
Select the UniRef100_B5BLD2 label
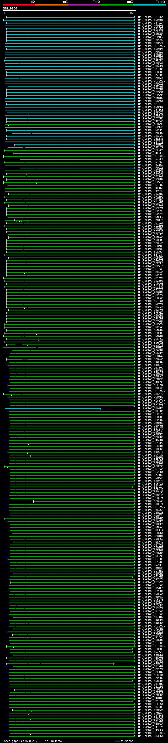pyautogui.click(x=151, y=461)
